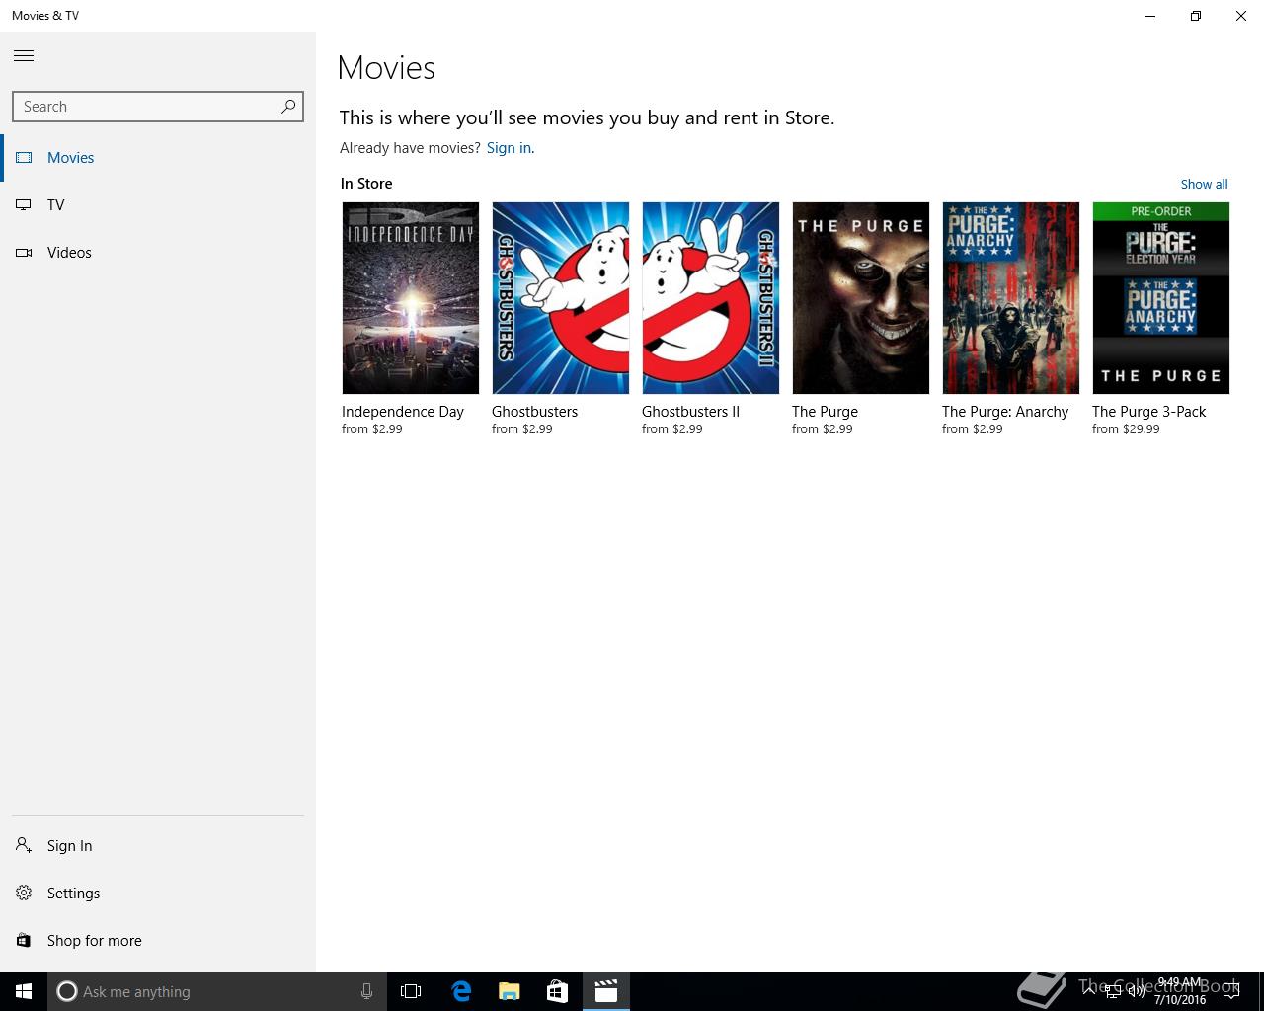Image resolution: width=1264 pixels, height=1011 pixels.
Task: Click the search magnifier icon
Action: coord(288,106)
